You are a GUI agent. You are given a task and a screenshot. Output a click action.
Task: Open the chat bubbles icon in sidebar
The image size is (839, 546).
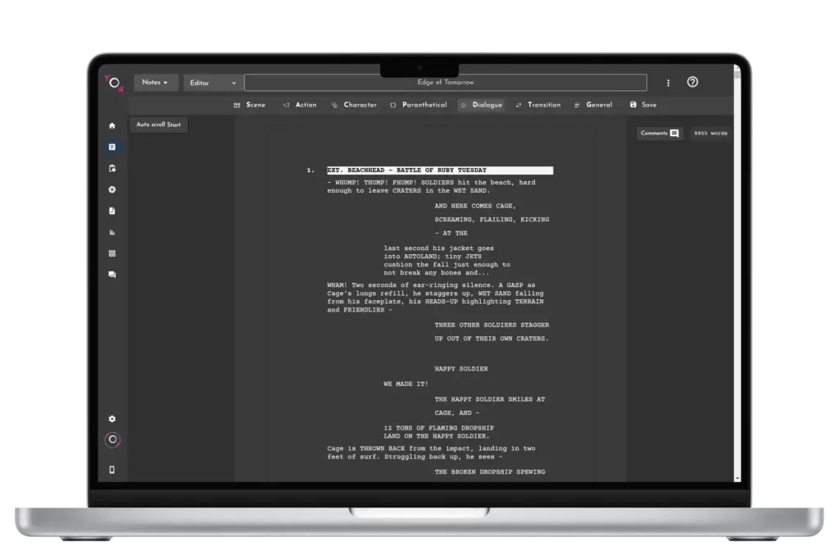click(111, 275)
